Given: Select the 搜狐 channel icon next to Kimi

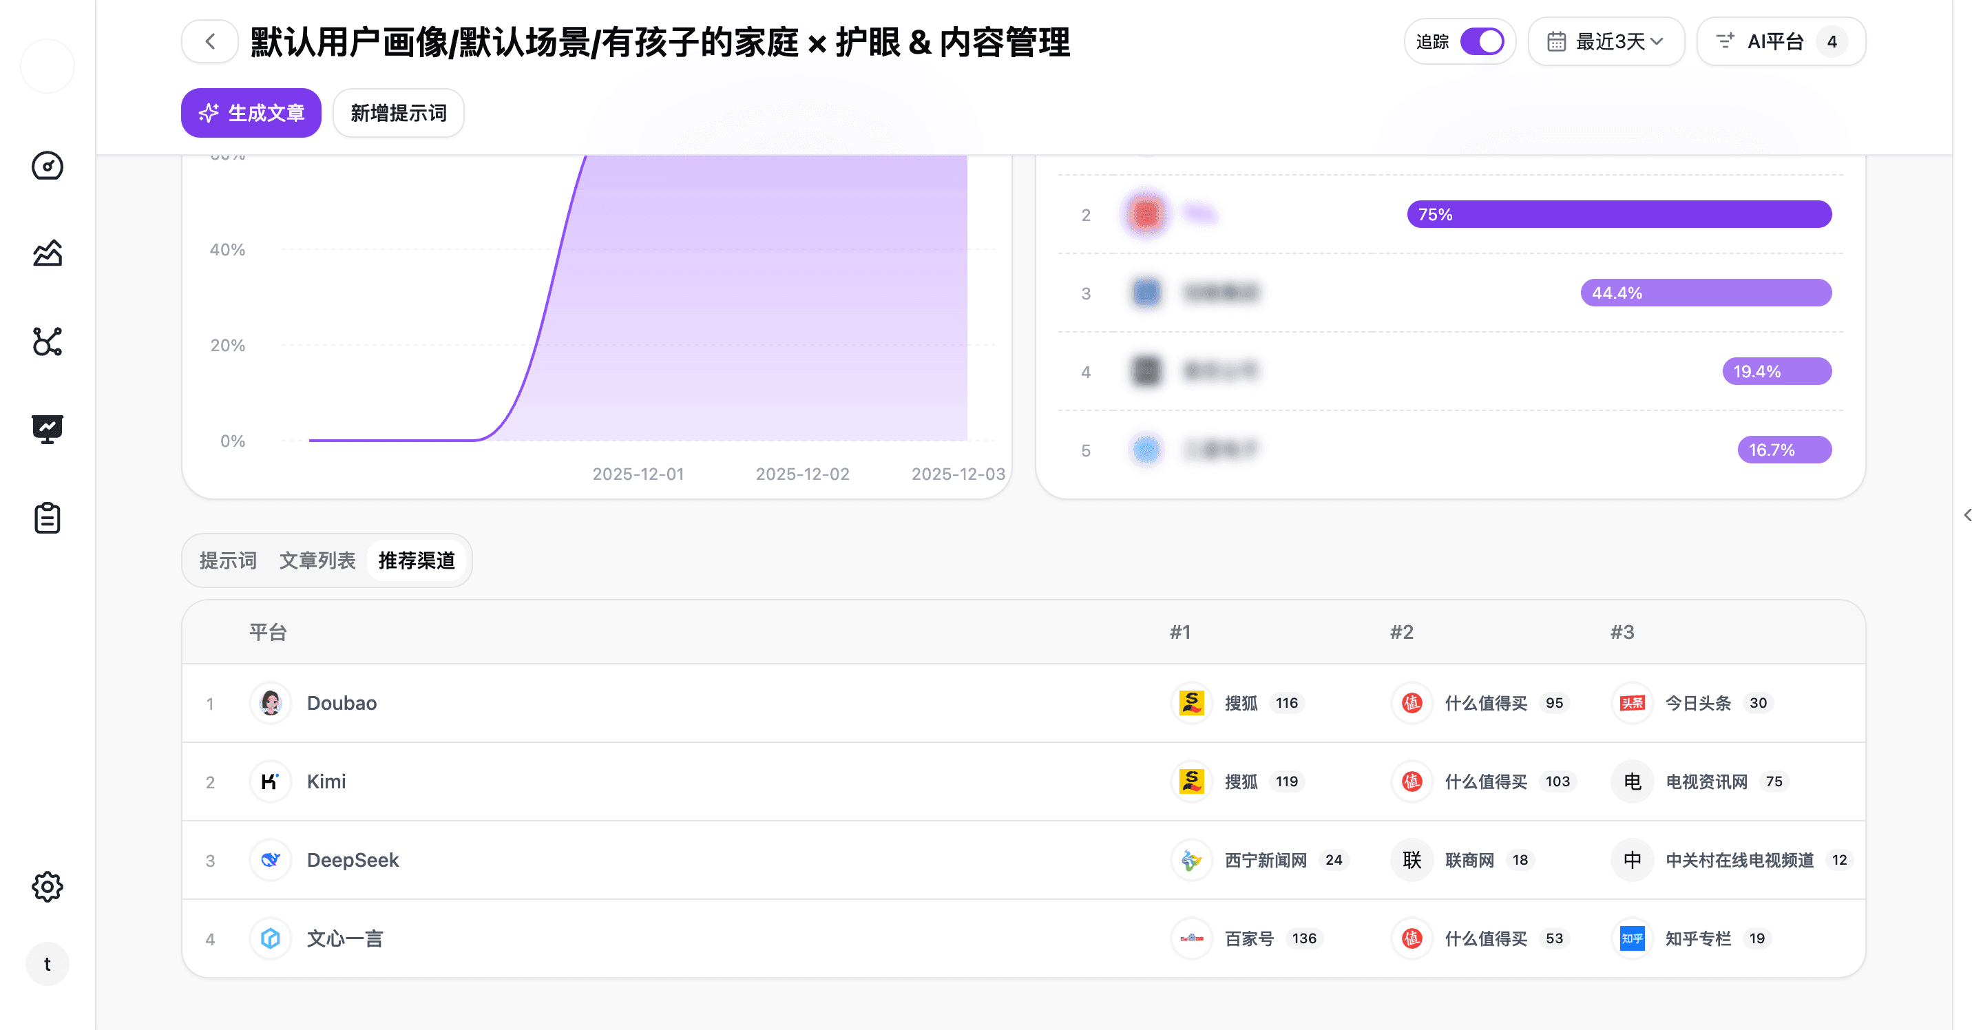Looking at the screenshot, I should pos(1191,781).
